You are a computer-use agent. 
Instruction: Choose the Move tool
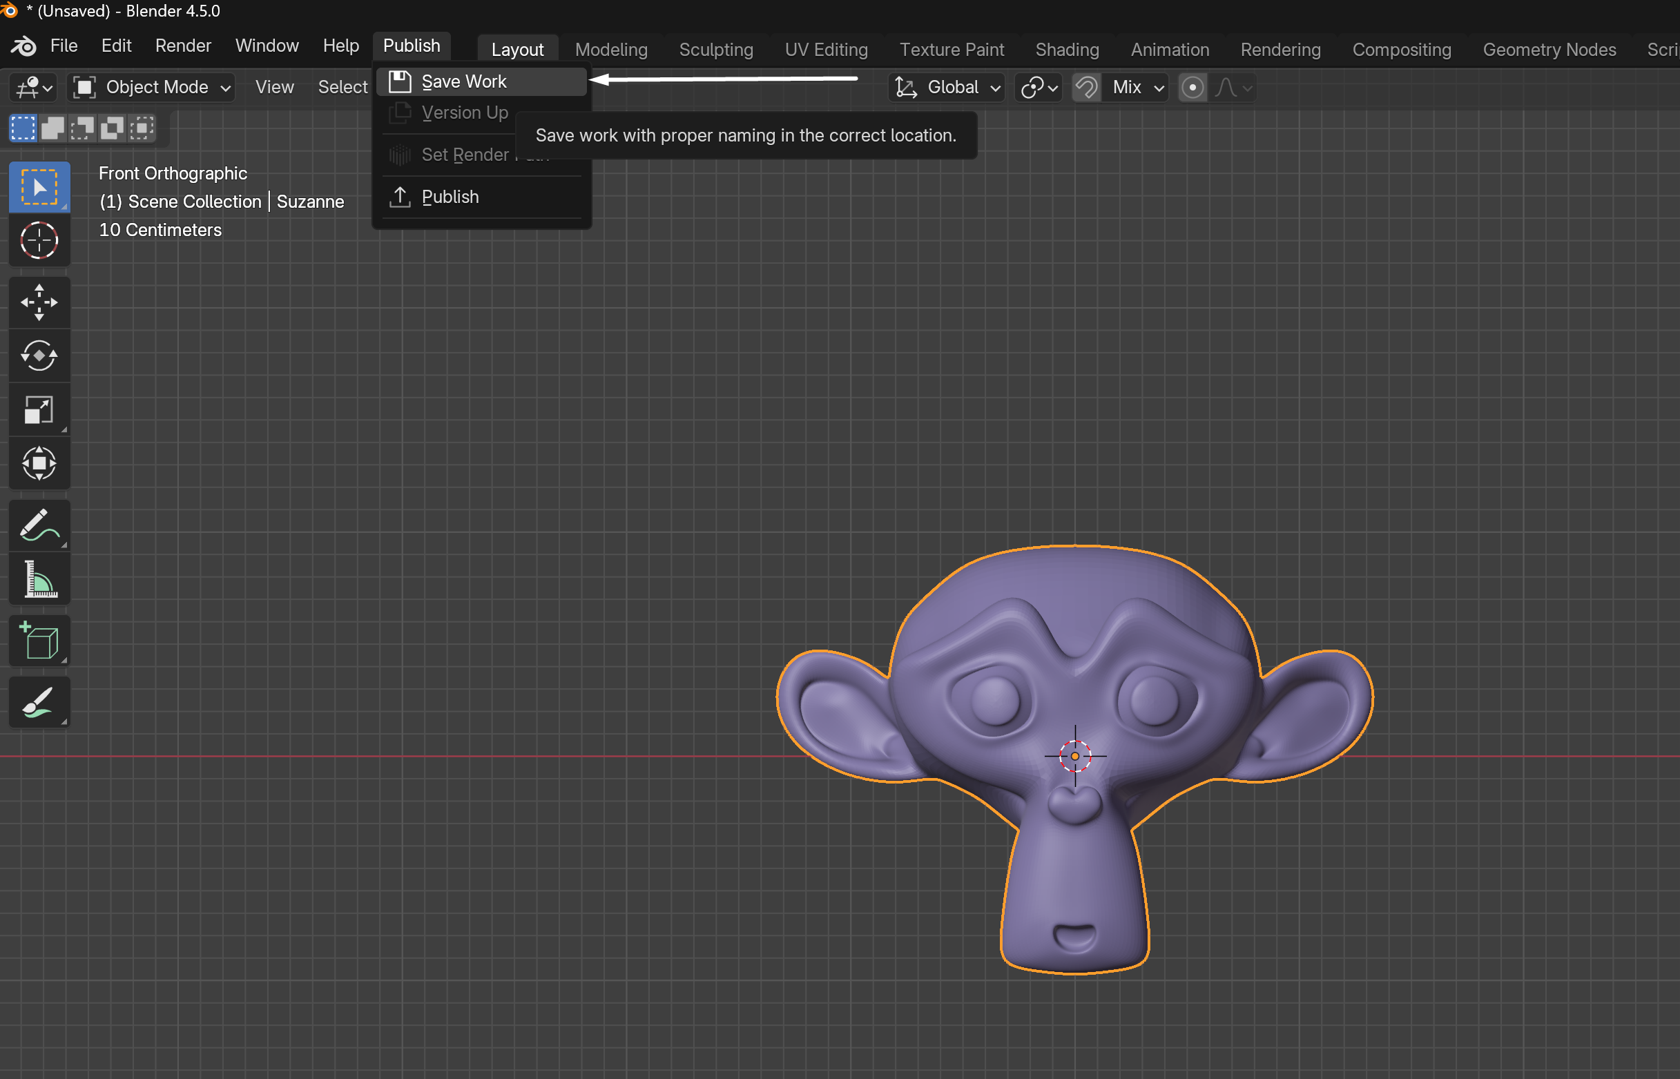click(39, 302)
